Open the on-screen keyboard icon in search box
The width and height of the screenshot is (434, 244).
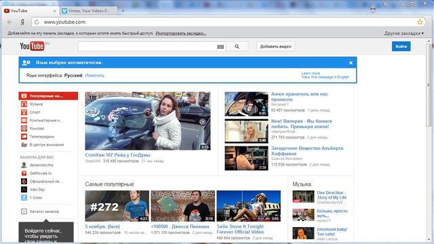pos(220,47)
